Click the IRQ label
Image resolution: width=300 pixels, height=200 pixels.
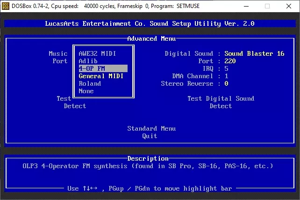pyautogui.click(x=208, y=68)
